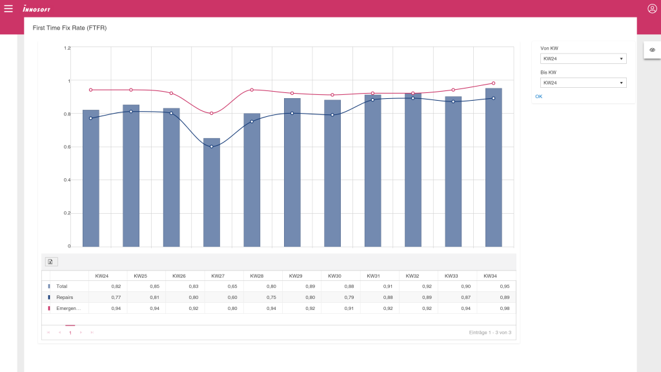Screen dimensions: 661x372
Task: Expand the Von KW dropdown
Action: [583, 59]
